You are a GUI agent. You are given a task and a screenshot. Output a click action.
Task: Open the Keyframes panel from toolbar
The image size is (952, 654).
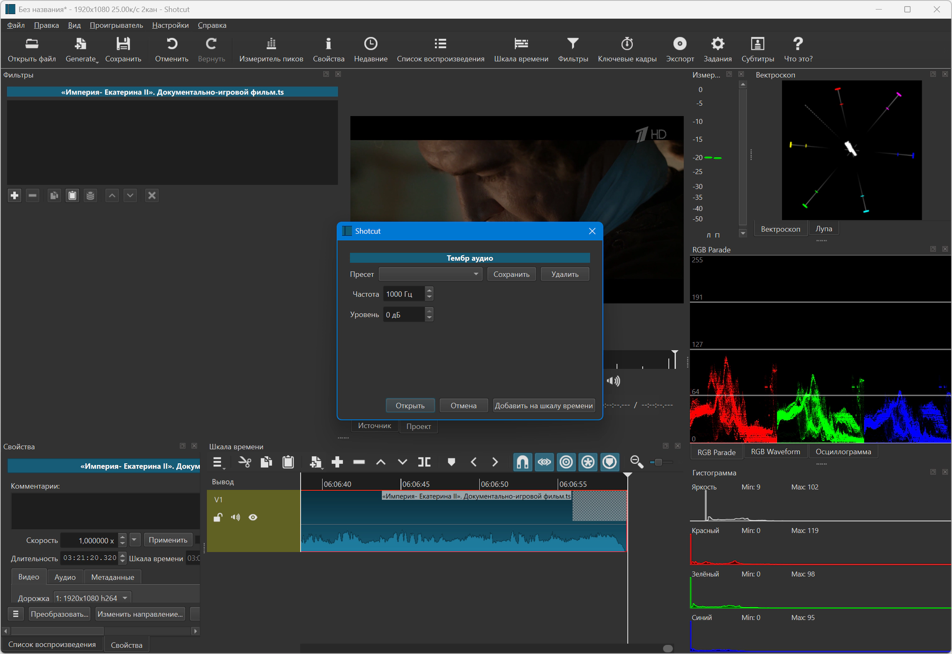coord(627,49)
